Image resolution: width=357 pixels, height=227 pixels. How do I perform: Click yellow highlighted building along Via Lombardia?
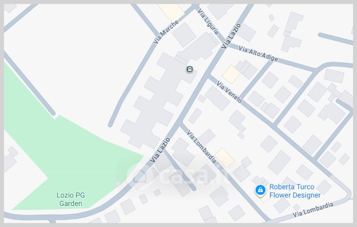224,158
